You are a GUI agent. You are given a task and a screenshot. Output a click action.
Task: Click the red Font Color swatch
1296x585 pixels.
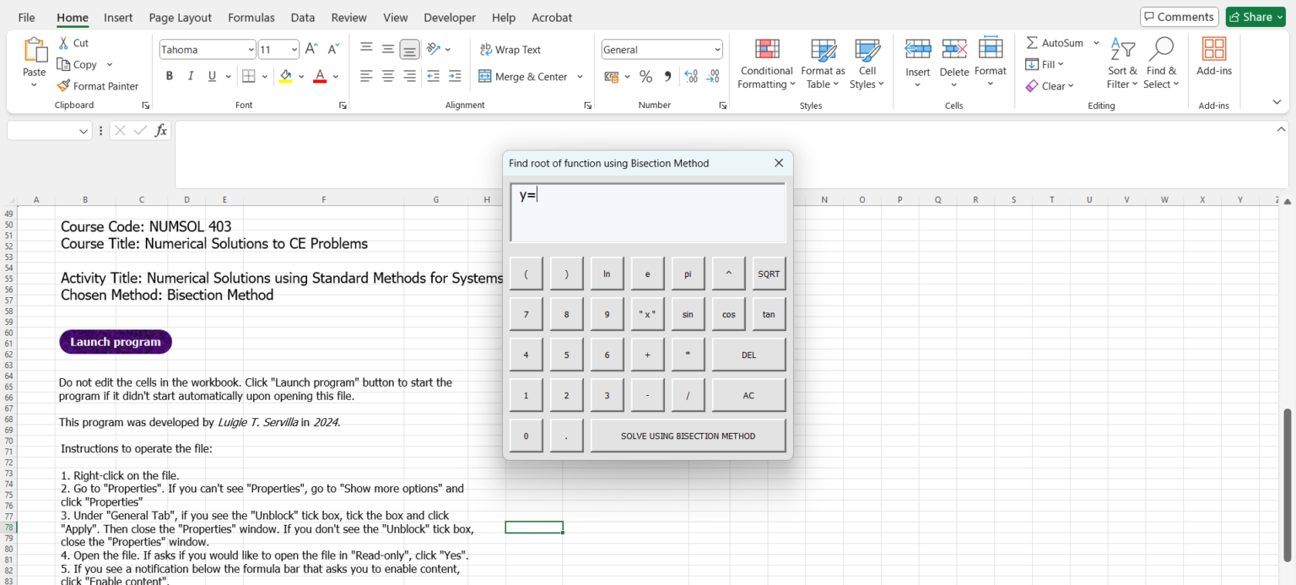(x=320, y=77)
